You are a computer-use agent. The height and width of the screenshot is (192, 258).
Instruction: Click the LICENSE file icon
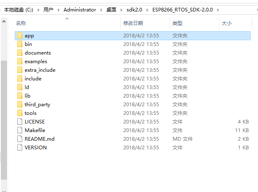20,121
